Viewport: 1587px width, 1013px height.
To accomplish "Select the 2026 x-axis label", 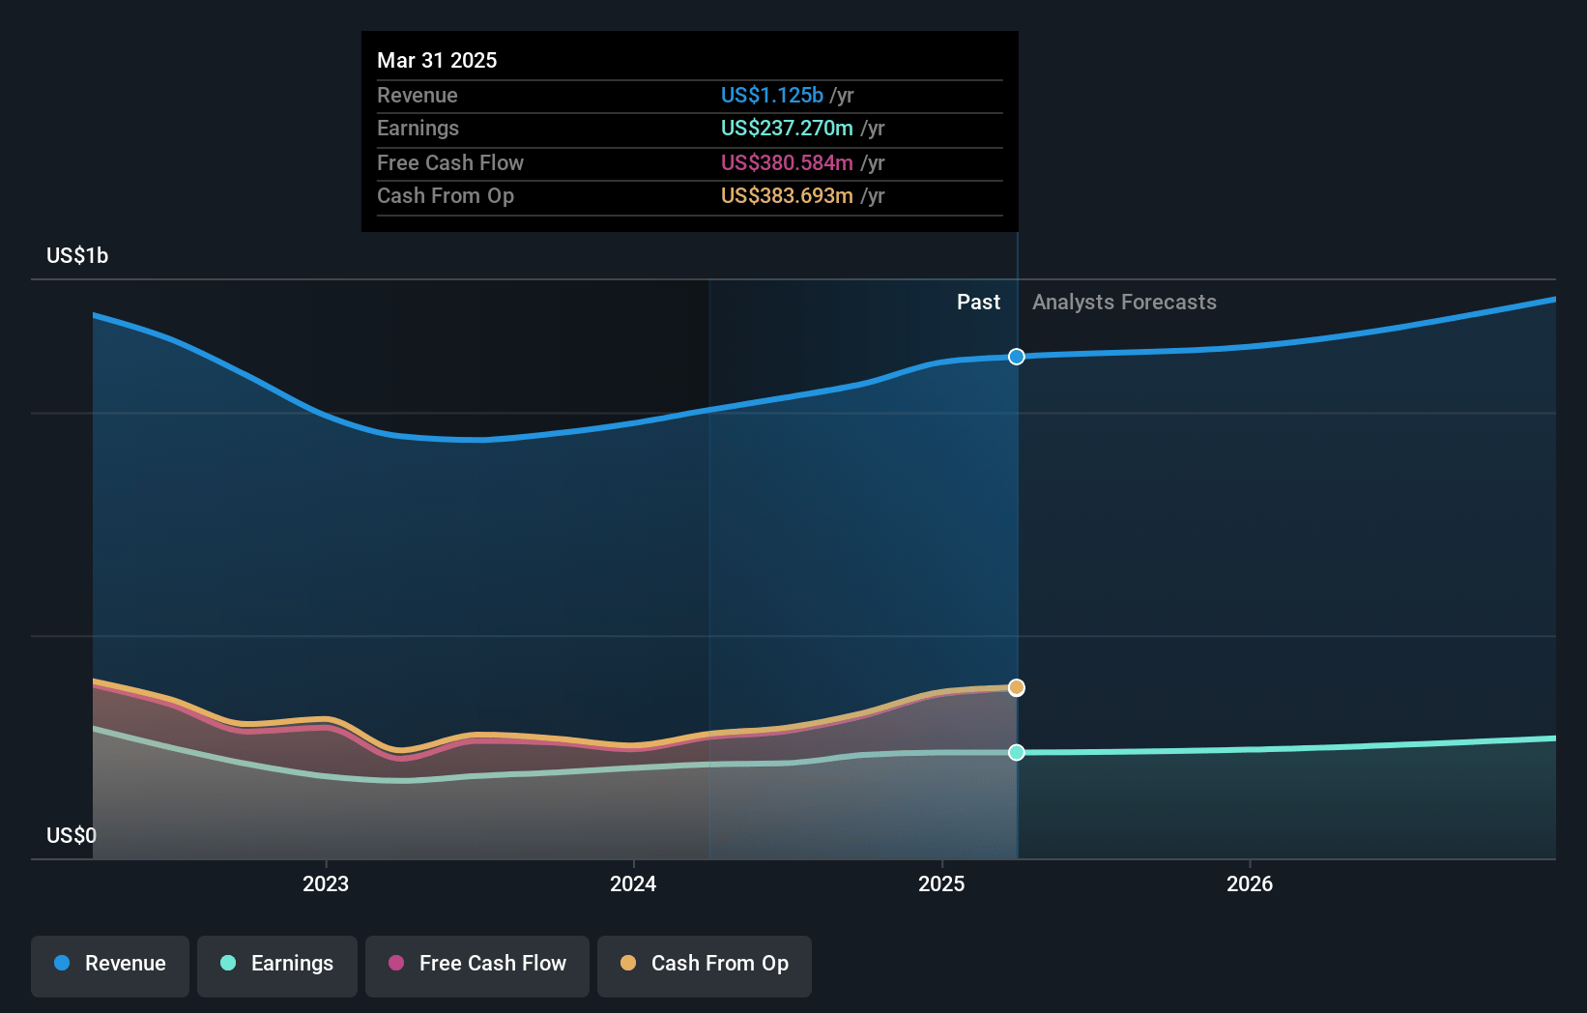I will click(1250, 883).
